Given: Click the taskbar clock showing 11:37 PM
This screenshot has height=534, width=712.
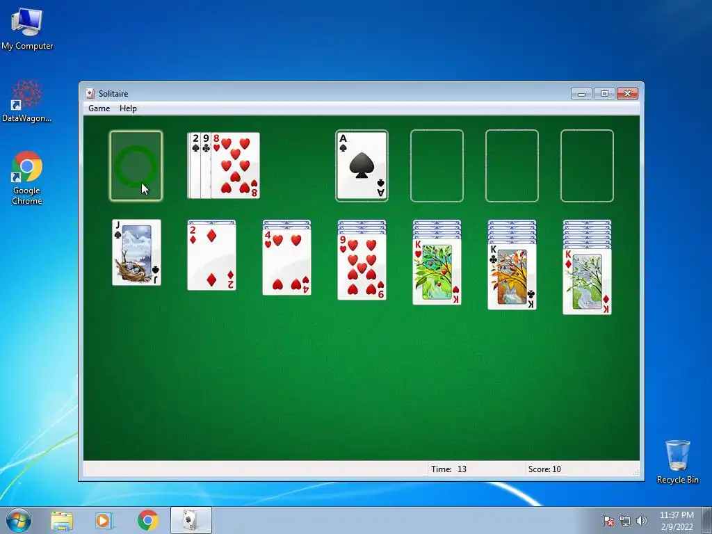Looking at the screenshot, I should pos(677,521).
